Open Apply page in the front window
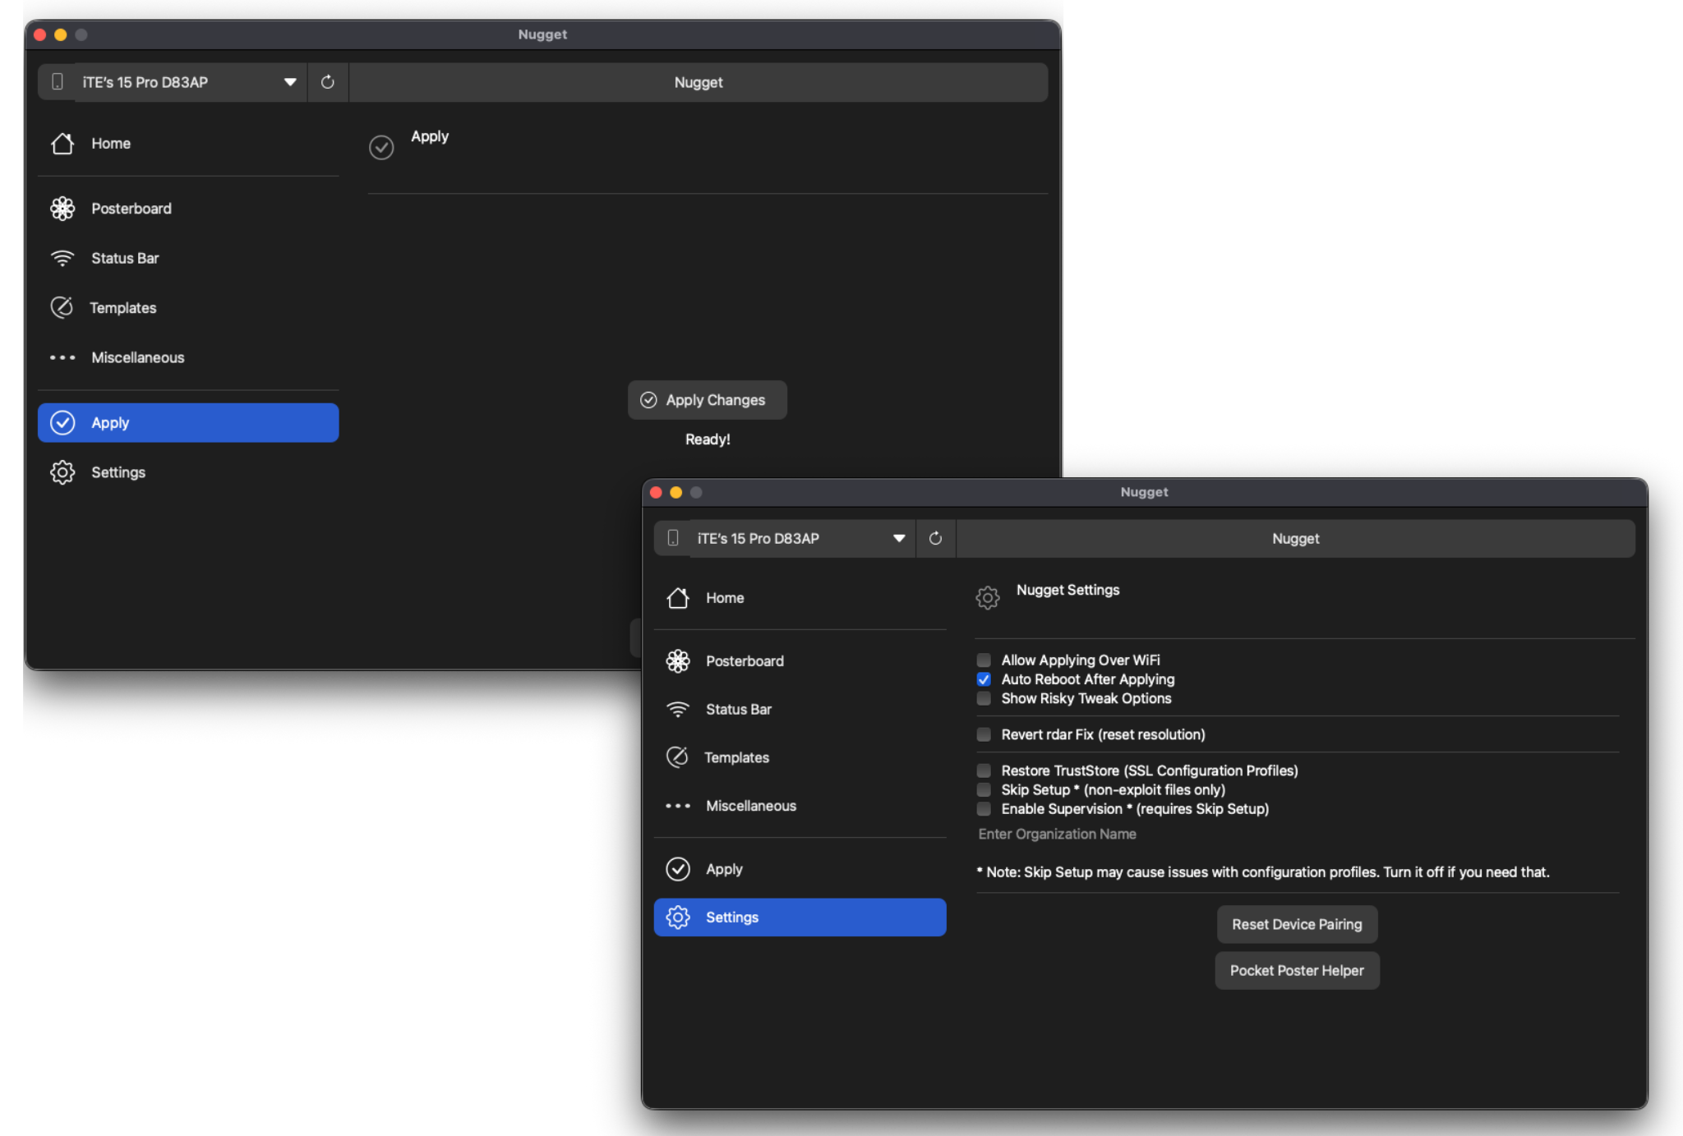 (800, 868)
